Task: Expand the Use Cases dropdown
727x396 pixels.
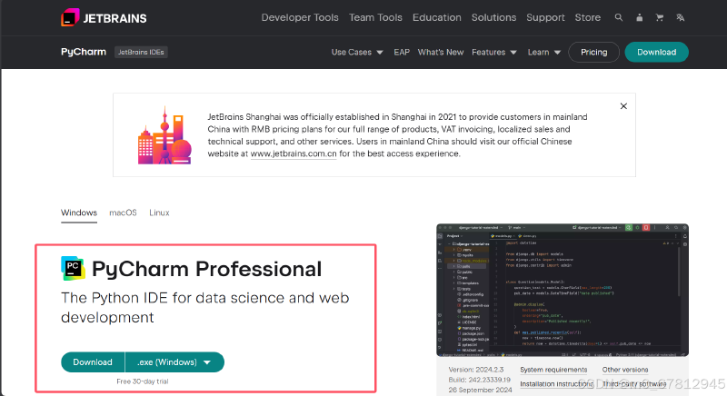Action: [357, 53]
